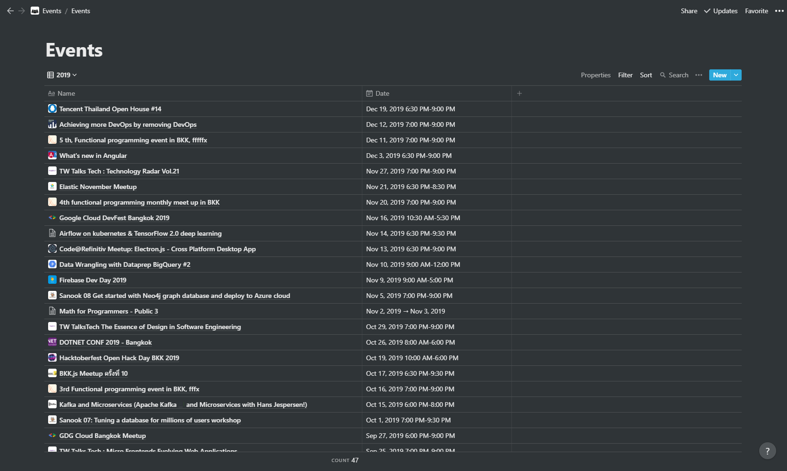
Task: Click the Share button
Action: click(689, 11)
